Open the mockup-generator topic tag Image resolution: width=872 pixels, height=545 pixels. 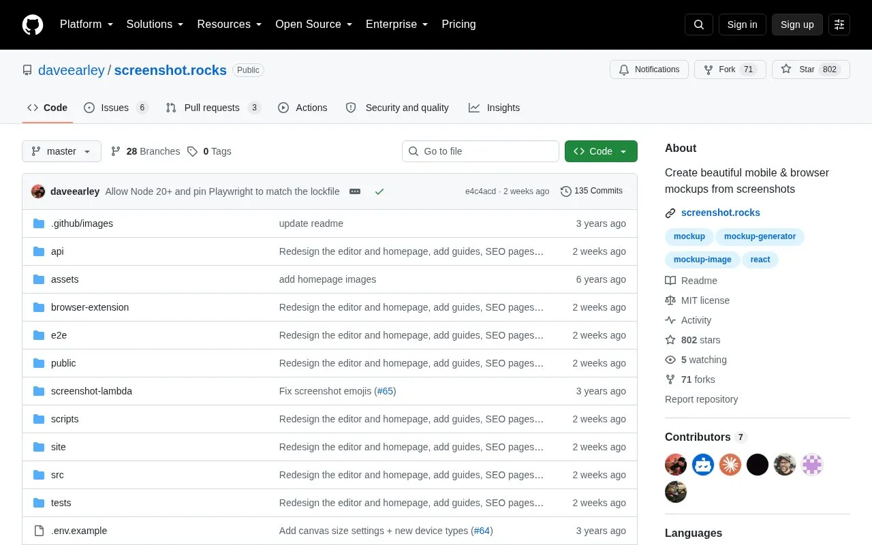pyautogui.click(x=760, y=236)
